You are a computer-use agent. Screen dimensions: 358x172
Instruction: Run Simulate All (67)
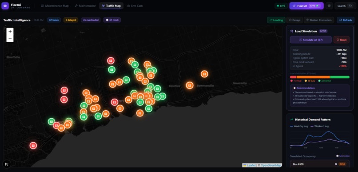(311, 40)
